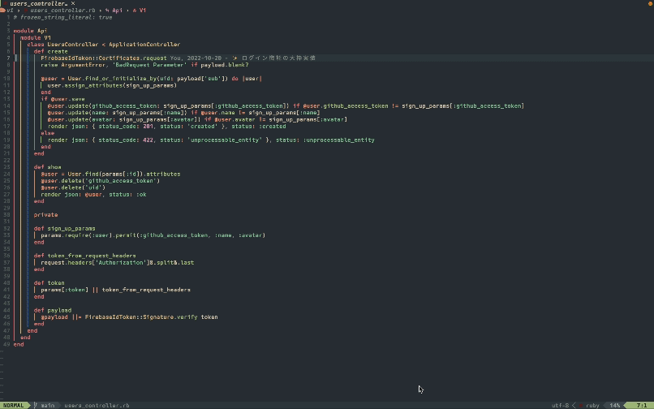Viewport: 654px width, 409px height.
Task: Click the orange dot at top right
Action: coord(651,3)
